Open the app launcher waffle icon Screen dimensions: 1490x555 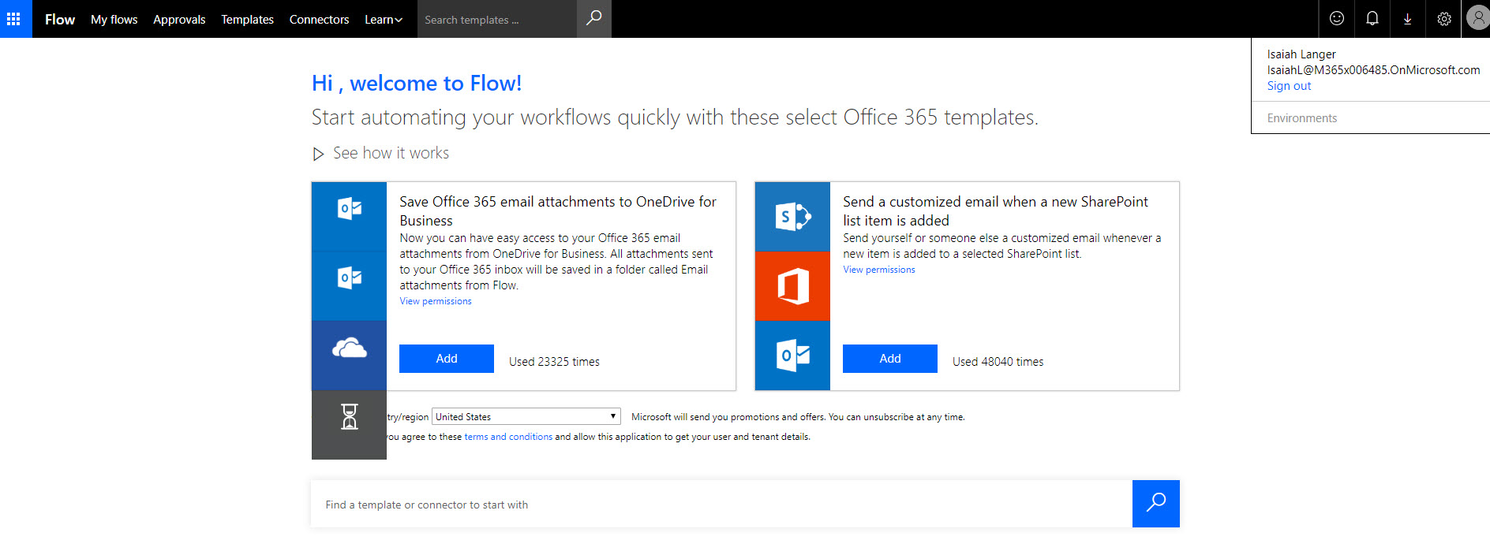[x=13, y=19]
